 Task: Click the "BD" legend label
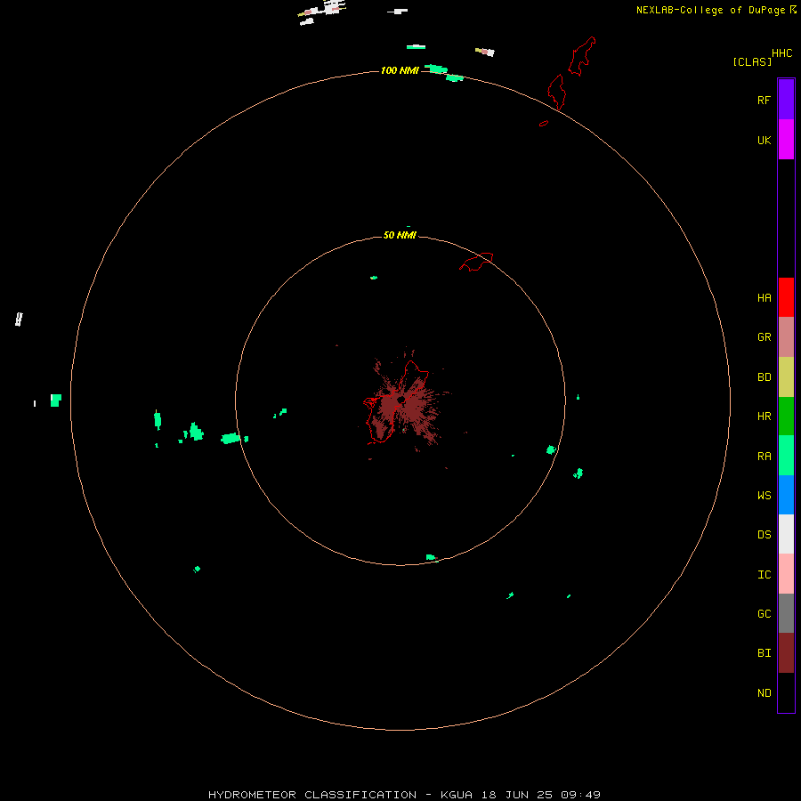764,377
